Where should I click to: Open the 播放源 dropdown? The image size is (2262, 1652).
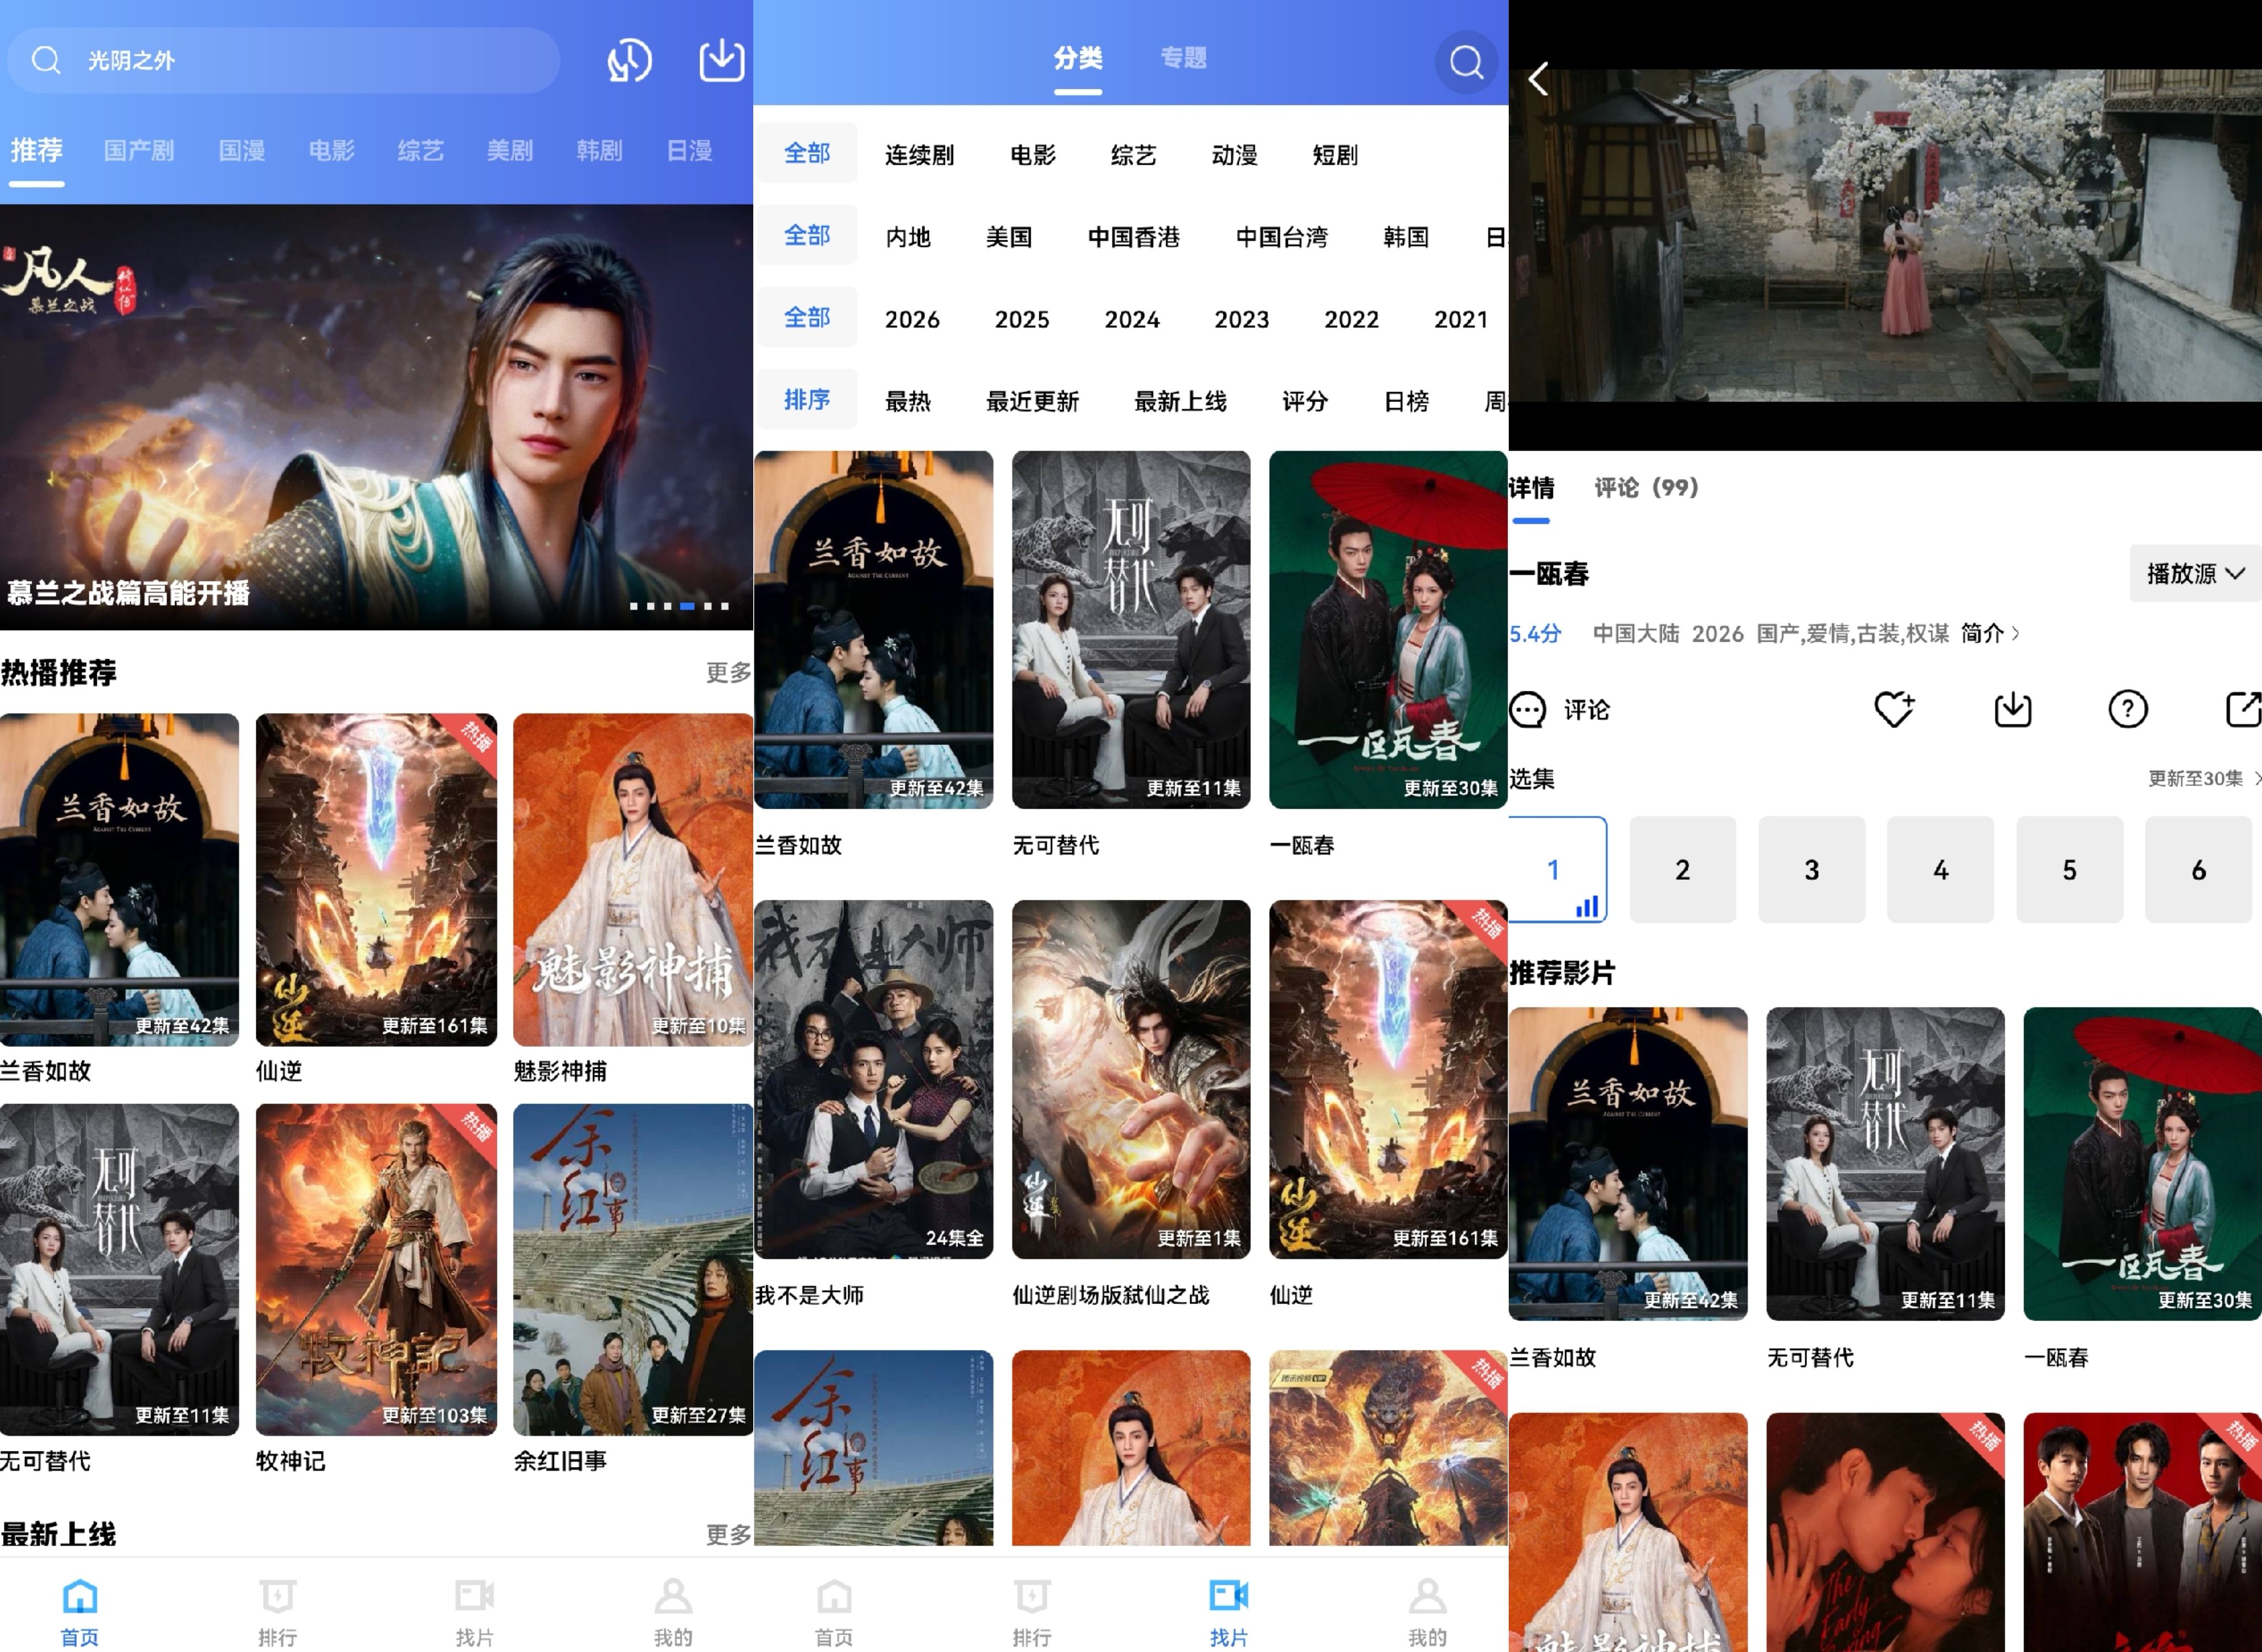tap(2195, 573)
